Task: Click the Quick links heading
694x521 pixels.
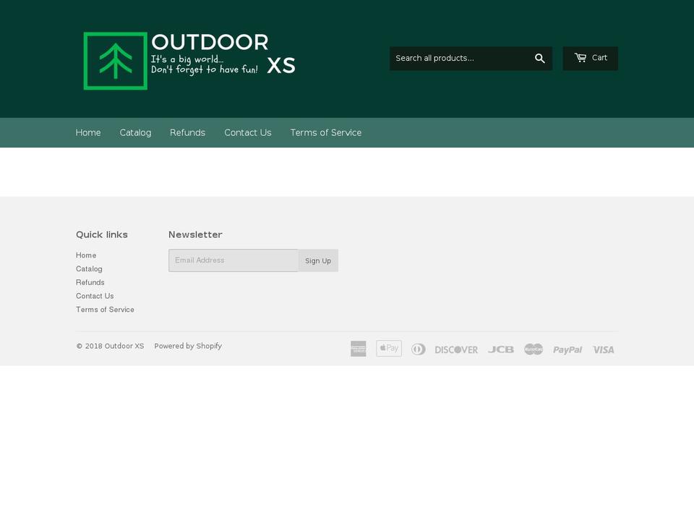Action: [x=102, y=234]
